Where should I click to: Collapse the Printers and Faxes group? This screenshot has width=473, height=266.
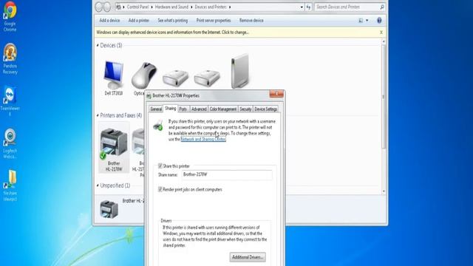coord(98,115)
